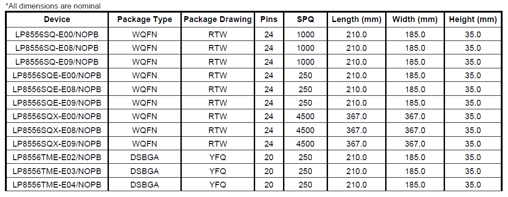The image size is (508, 197).
Task: Select the Width (mm) header cell
Action: 415,19
